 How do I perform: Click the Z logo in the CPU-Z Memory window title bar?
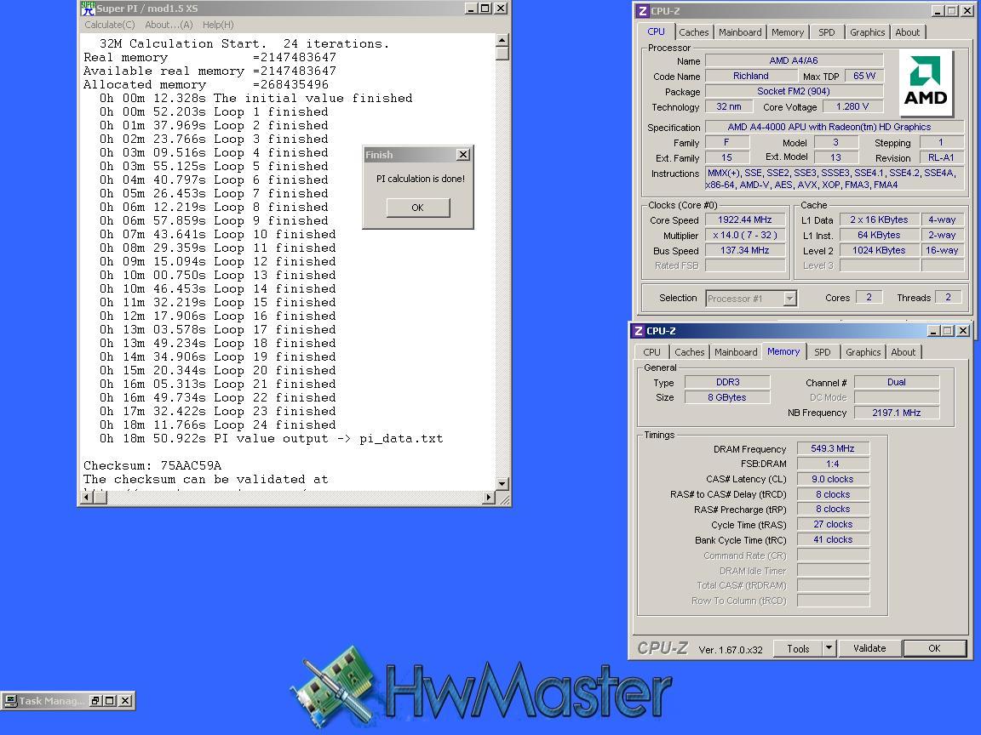pyautogui.click(x=638, y=331)
